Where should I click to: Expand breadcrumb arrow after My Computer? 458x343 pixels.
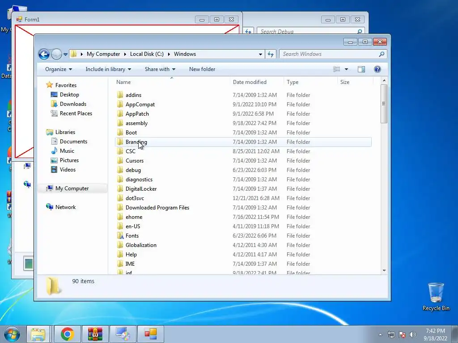pos(125,54)
